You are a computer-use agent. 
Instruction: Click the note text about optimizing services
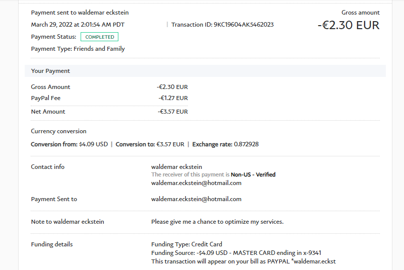(217, 222)
